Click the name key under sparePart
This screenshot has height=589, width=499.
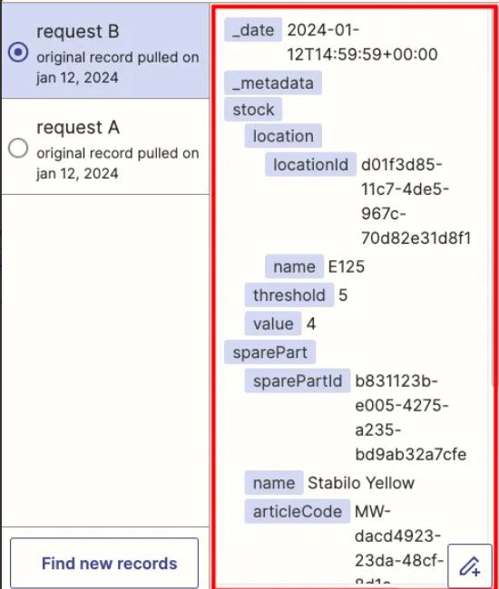(274, 483)
